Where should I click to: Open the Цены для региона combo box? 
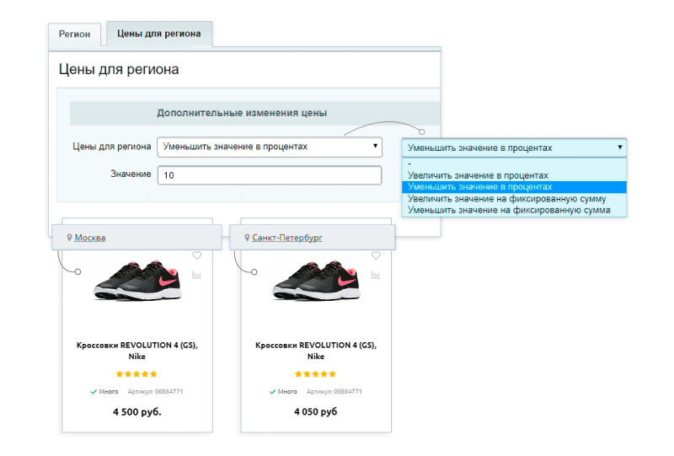coord(270,147)
